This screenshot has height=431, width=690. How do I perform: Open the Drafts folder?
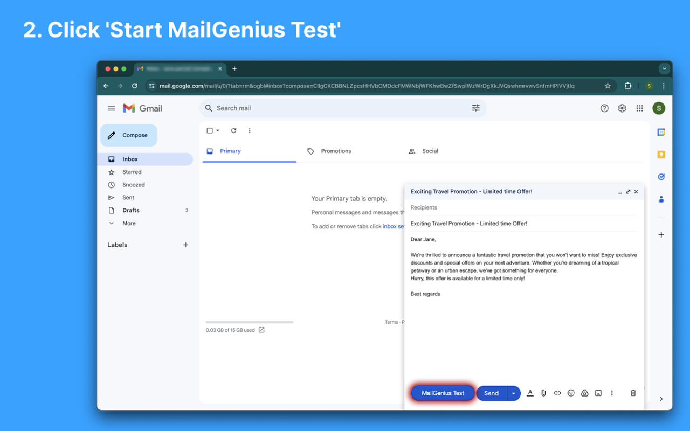(x=131, y=210)
